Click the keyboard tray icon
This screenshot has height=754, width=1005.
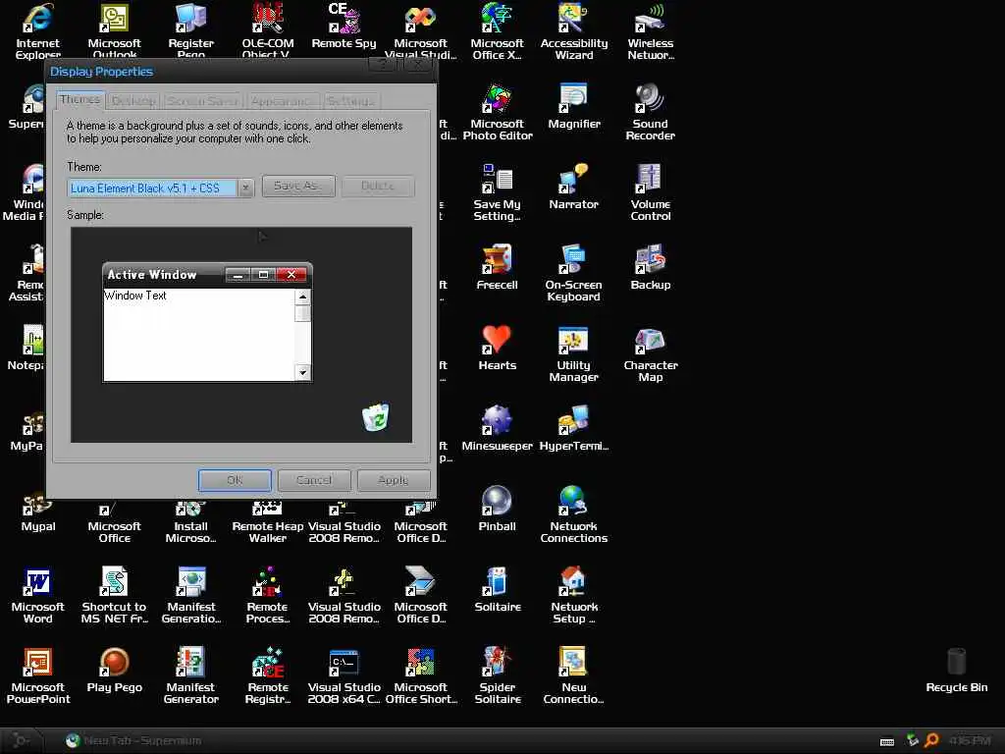pos(887,742)
